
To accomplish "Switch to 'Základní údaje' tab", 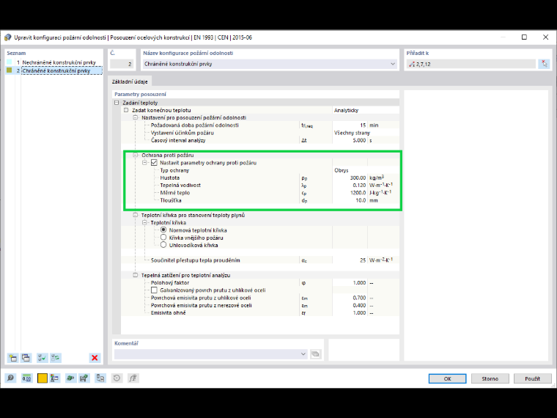I will tap(130, 81).
